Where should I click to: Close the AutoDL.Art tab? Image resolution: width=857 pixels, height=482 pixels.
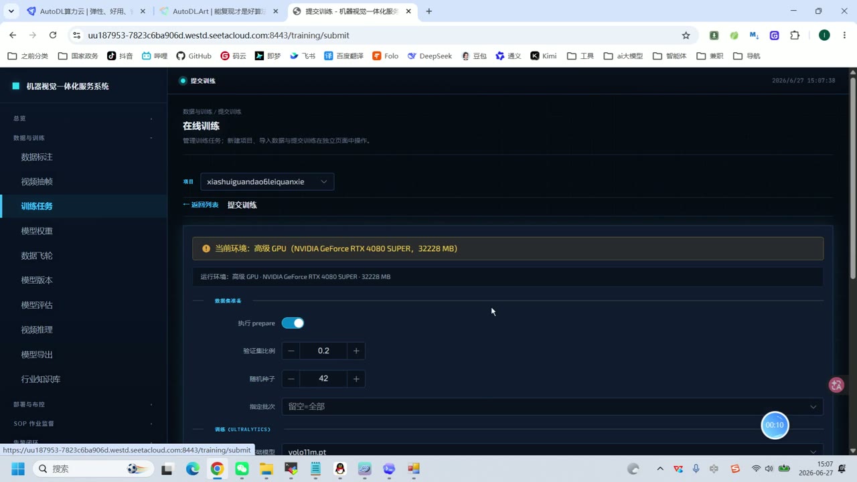[x=275, y=11]
